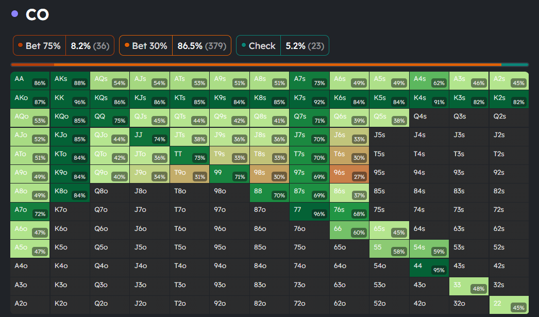Click the CO position heading

point(37,14)
